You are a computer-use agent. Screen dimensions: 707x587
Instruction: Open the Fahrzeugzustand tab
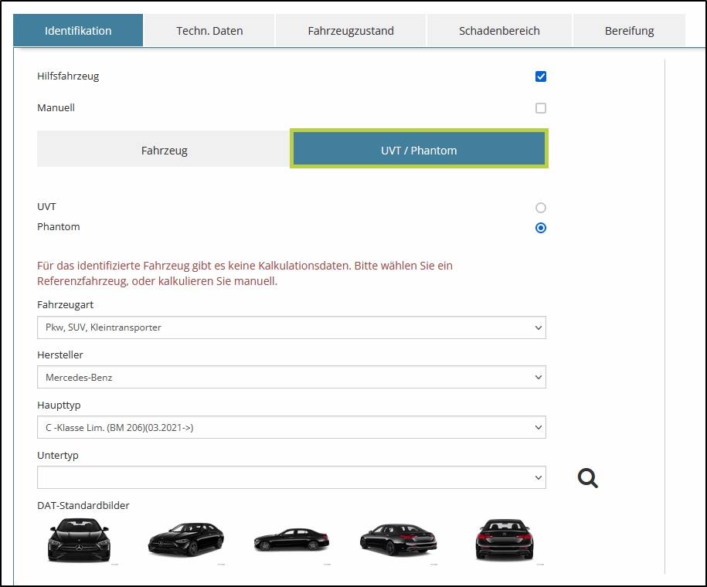tap(351, 31)
